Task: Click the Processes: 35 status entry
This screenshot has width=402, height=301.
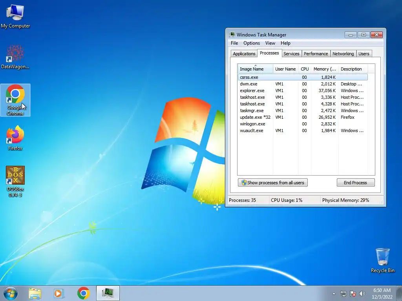Action: (x=242, y=200)
